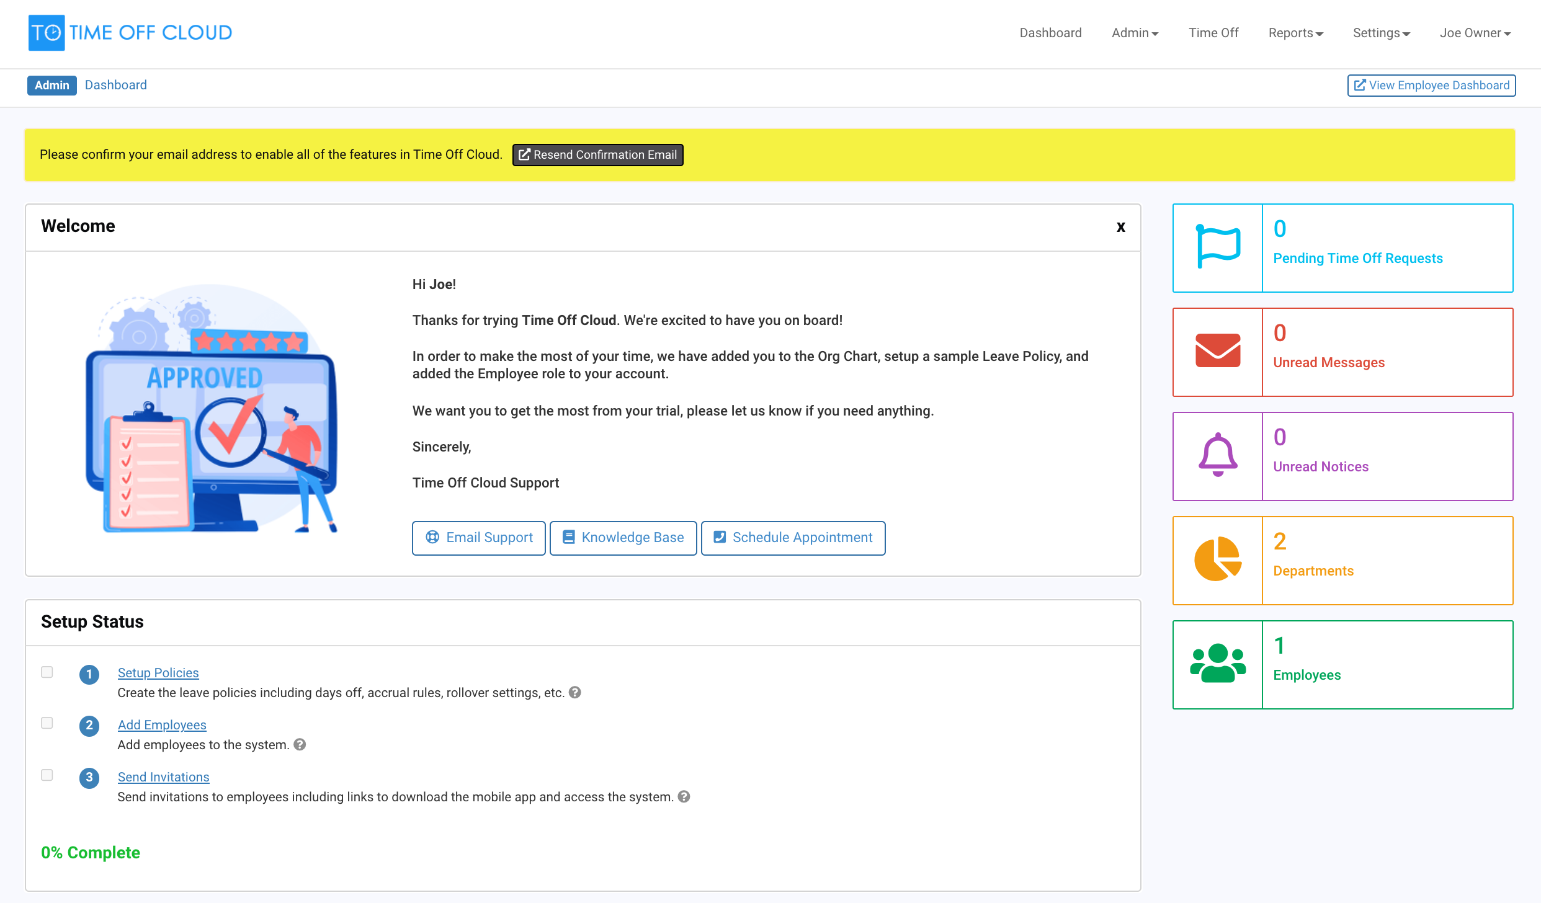This screenshot has width=1541, height=903.
Task: Check the Add Employees checkbox
Action: coord(47,723)
